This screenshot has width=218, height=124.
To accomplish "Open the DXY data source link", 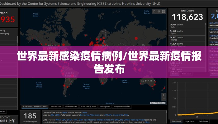I will (x=81, y=120).
